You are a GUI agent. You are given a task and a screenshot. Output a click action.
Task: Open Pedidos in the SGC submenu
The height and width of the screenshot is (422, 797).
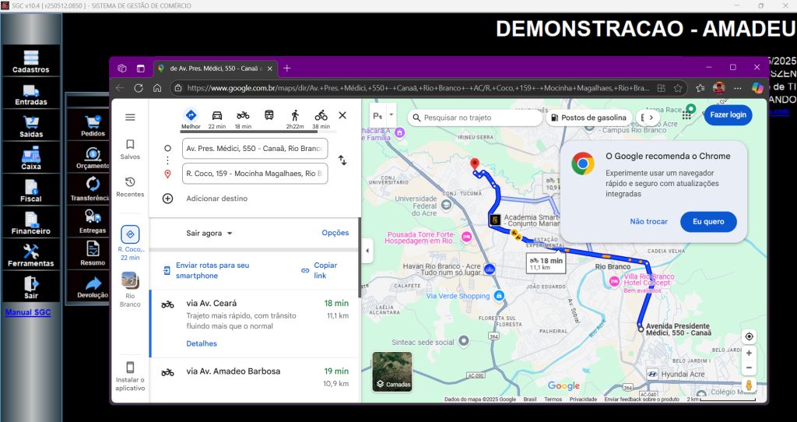pos(93,125)
